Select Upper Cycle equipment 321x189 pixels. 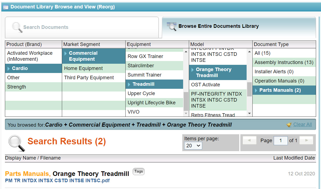click(x=154, y=93)
